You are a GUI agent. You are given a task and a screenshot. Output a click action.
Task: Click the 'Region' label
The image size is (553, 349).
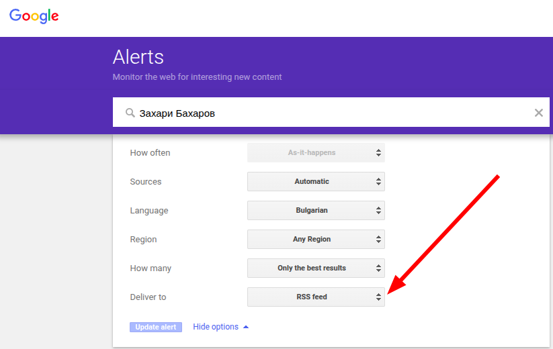tap(143, 240)
